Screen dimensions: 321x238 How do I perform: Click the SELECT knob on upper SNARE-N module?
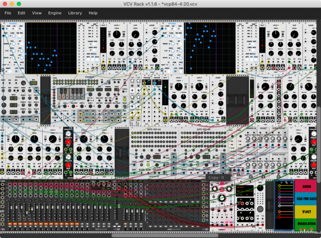tap(248, 139)
